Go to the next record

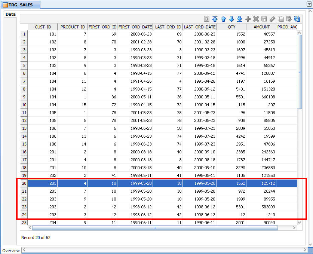pos(231,19)
